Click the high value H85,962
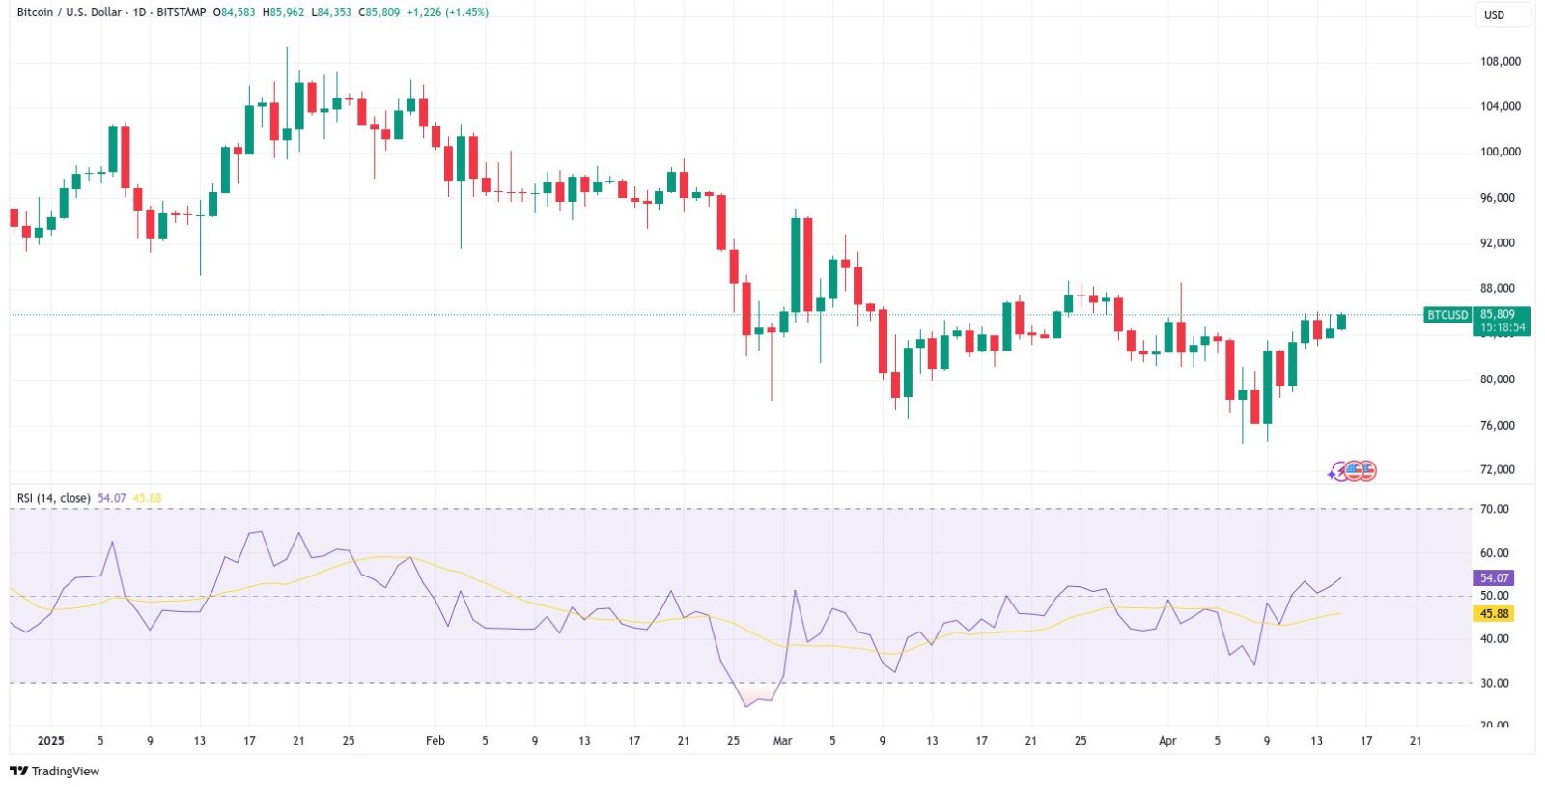The image size is (1545, 787). [x=283, y=13]
